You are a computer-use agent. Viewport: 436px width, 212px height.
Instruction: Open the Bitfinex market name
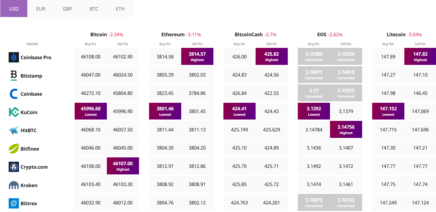(30, 149)
